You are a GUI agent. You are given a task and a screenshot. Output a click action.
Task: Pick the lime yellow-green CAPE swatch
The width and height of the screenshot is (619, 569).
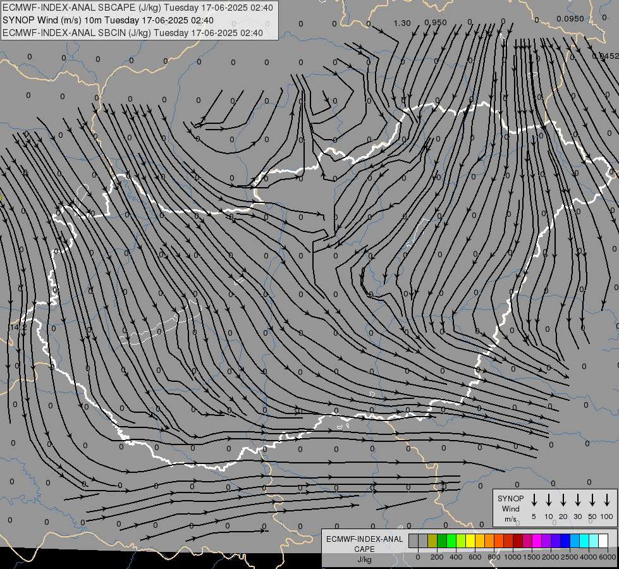pos(461,541)
